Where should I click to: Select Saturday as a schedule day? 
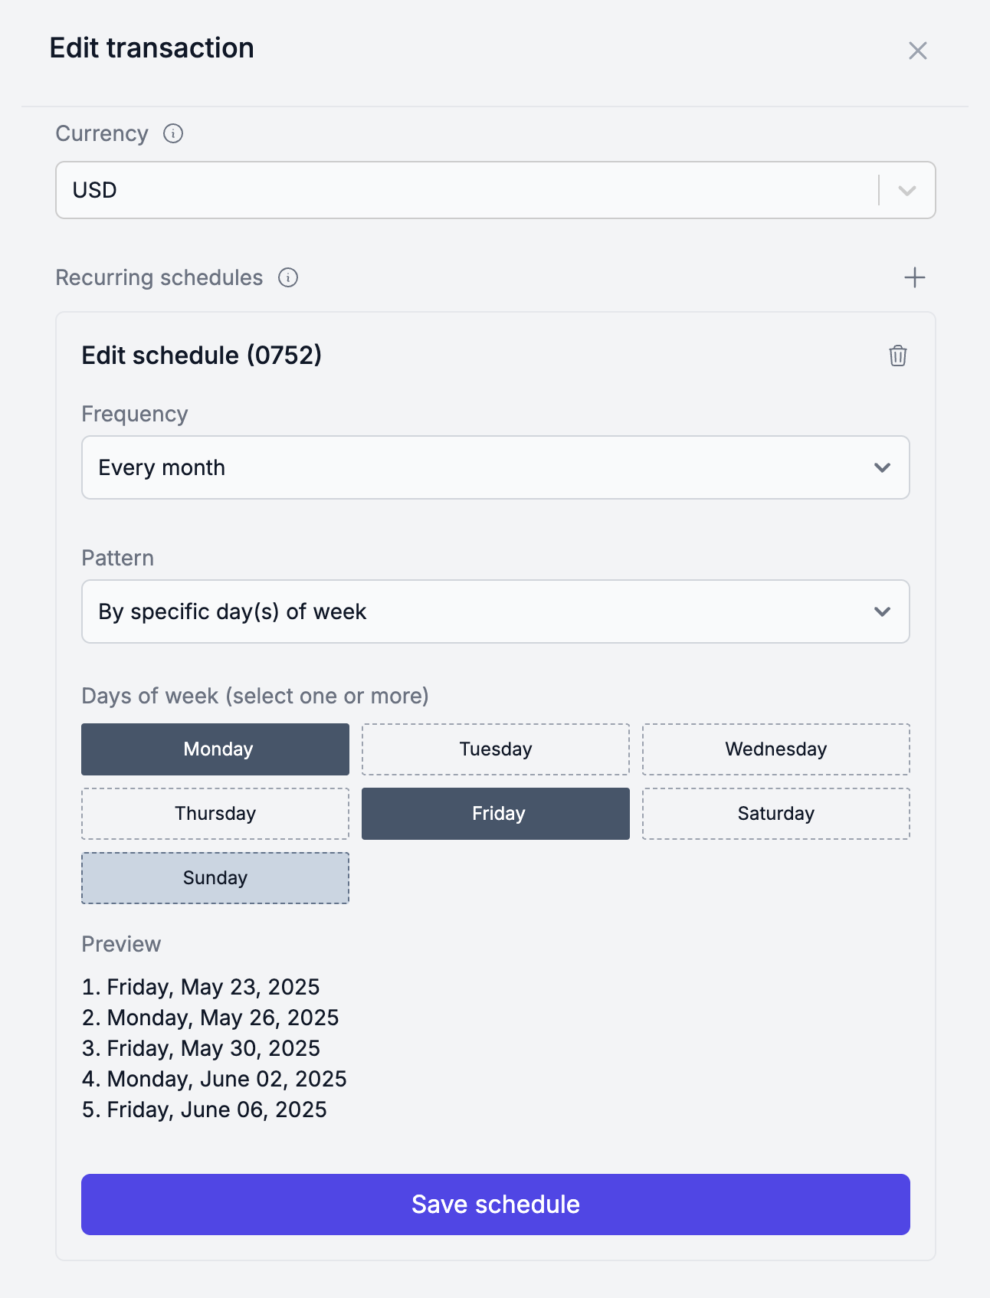(776, 814)
